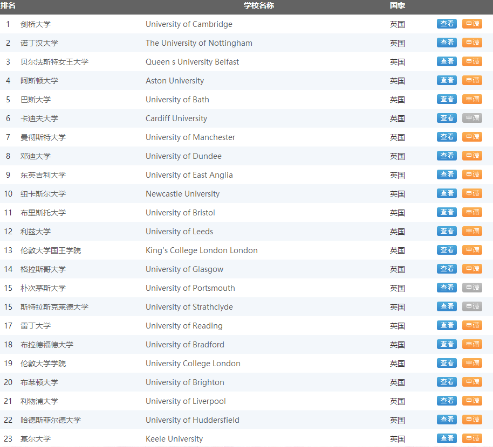This screenshot has width=493, height=447.
Task: Apply to University of Bristol
Action: click(x=473, y=212)
